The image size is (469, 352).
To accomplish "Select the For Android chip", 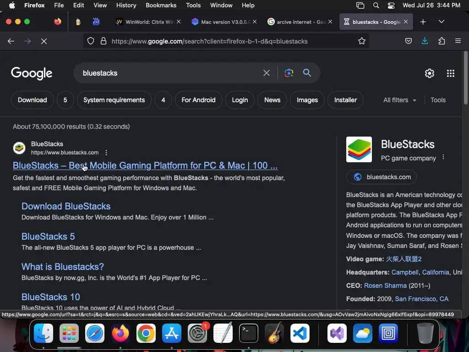I will [x=198, y=100].
